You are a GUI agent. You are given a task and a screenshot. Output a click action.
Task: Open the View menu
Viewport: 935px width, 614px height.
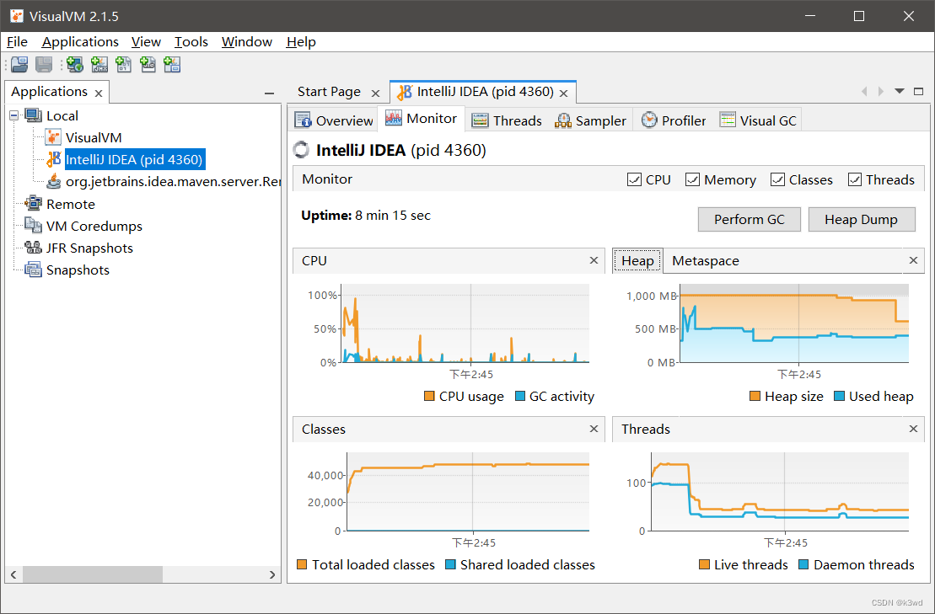tap(146, 41)
